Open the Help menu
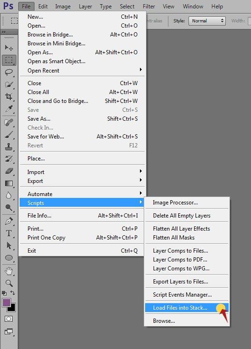 [x=217, y=6]
